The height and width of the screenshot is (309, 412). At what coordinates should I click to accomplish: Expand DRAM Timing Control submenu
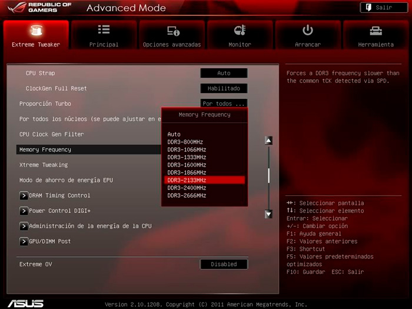[24, 195]
